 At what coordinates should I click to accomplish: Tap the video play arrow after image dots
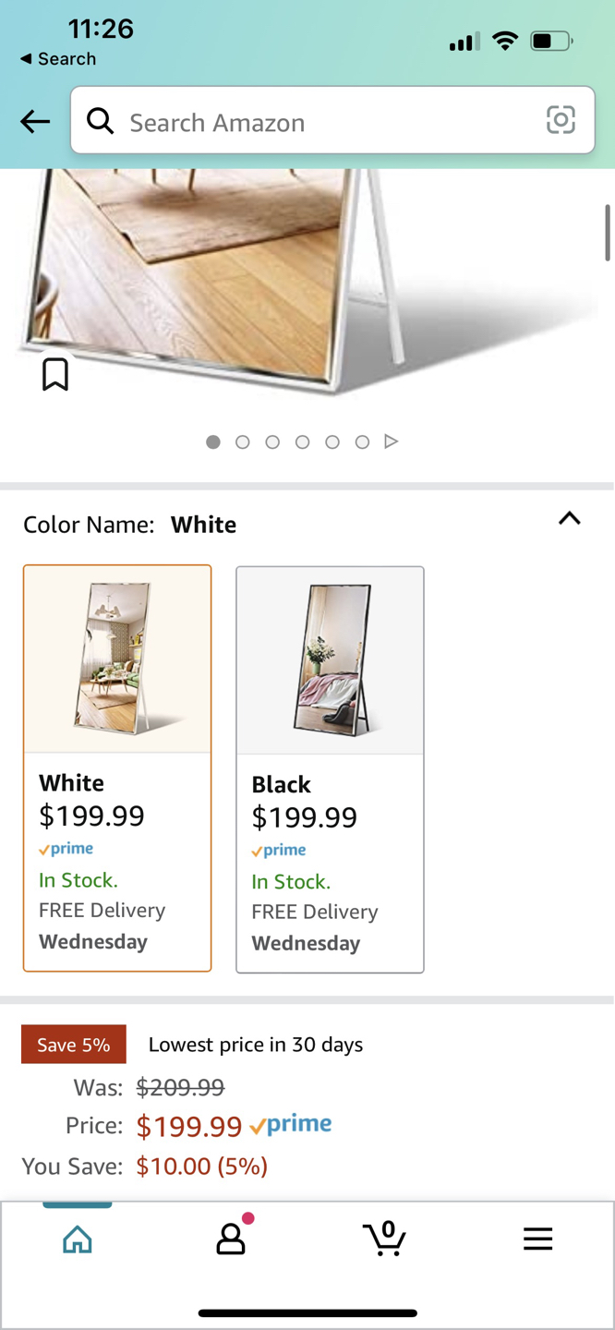(392, 441)
